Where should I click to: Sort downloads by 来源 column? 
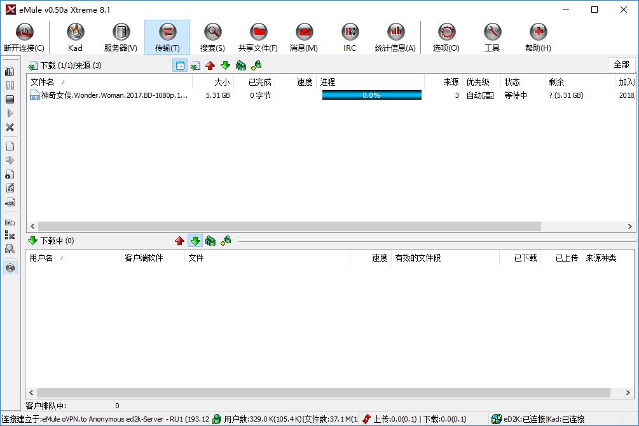click(x=443, y=82)
